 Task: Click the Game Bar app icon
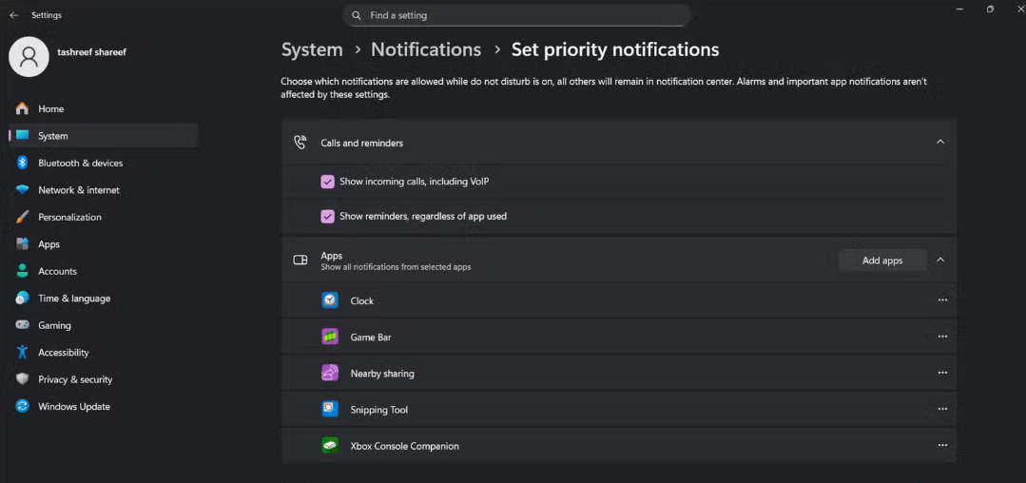330,337
